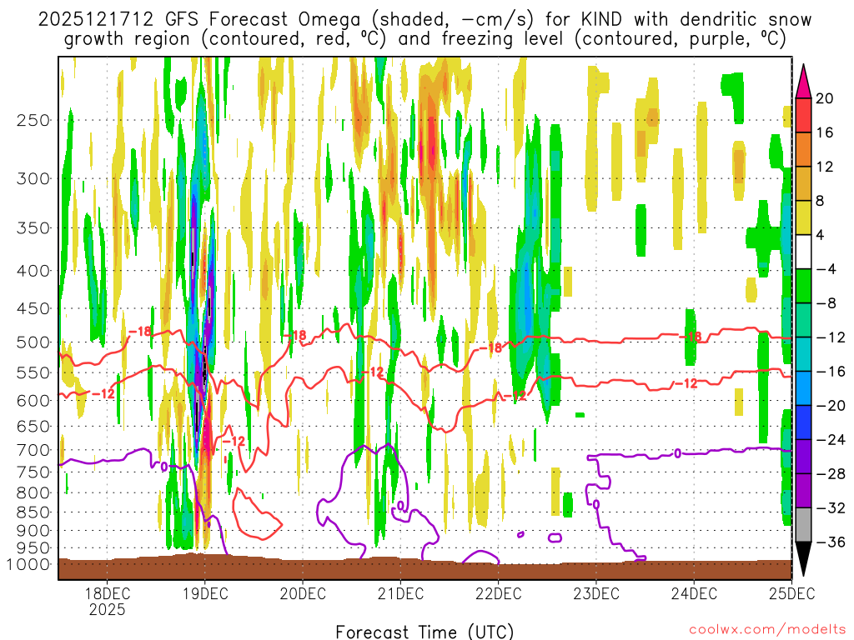
Task: Click the purple 0 contour label just before 24DEC
Action: tap(677, 452)
